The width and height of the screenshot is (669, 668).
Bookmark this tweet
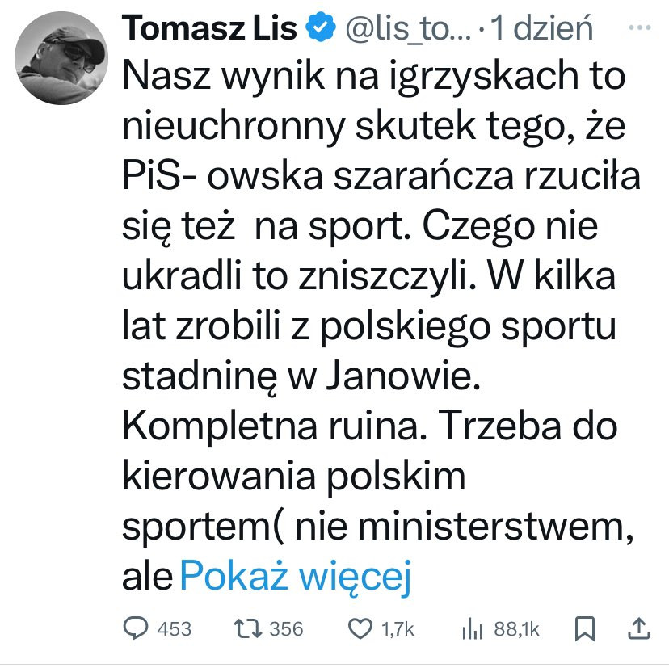tap(584, 628)
